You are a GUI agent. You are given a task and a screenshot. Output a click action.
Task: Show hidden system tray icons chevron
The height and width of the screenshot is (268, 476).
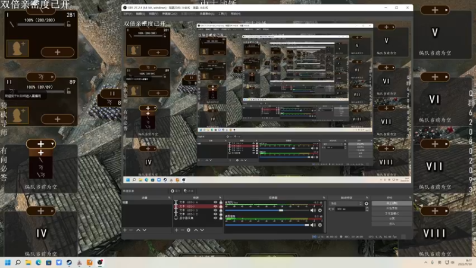click(425, 263)
